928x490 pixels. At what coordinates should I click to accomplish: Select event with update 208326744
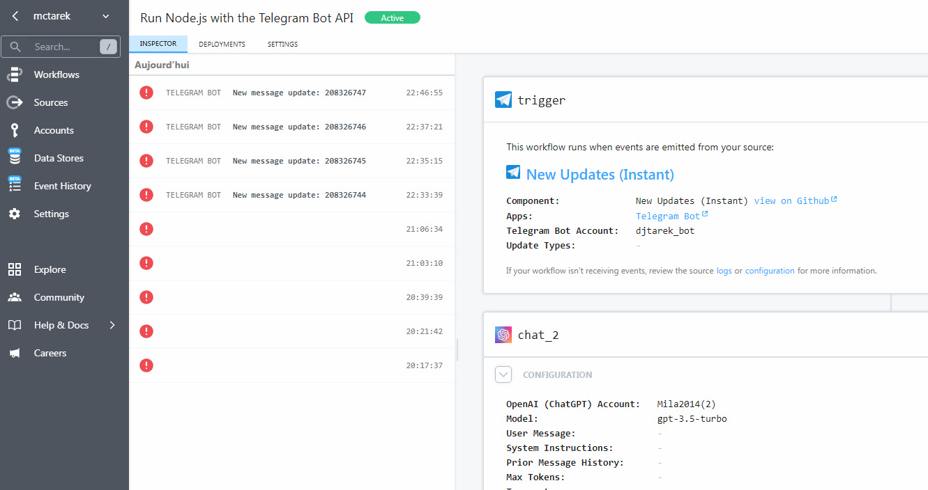point(291,195)
